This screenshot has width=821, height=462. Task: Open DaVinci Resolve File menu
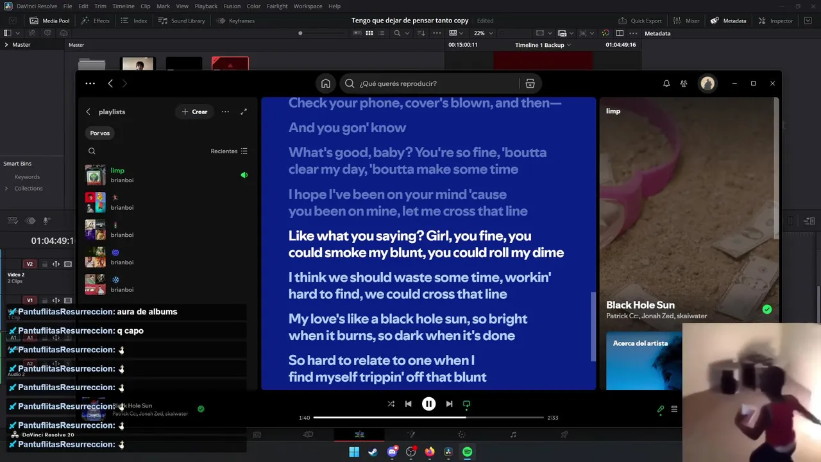click(67, 6)
